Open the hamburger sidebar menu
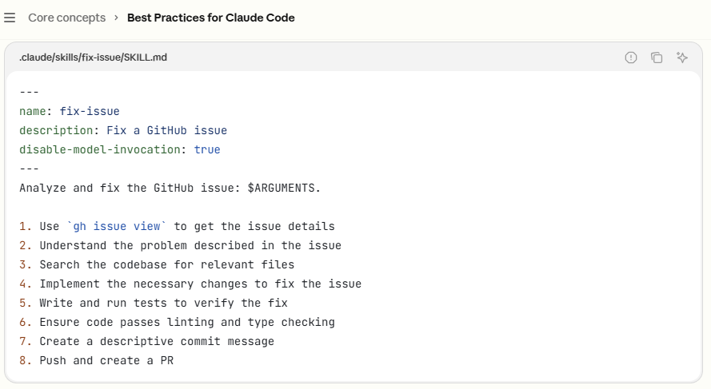The image size is (711, 389). pyautogui.click(x=10, y=18)
